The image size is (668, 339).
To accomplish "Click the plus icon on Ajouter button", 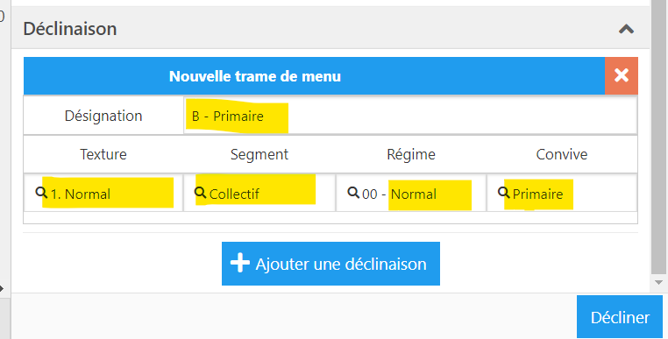I will (240, 263).
